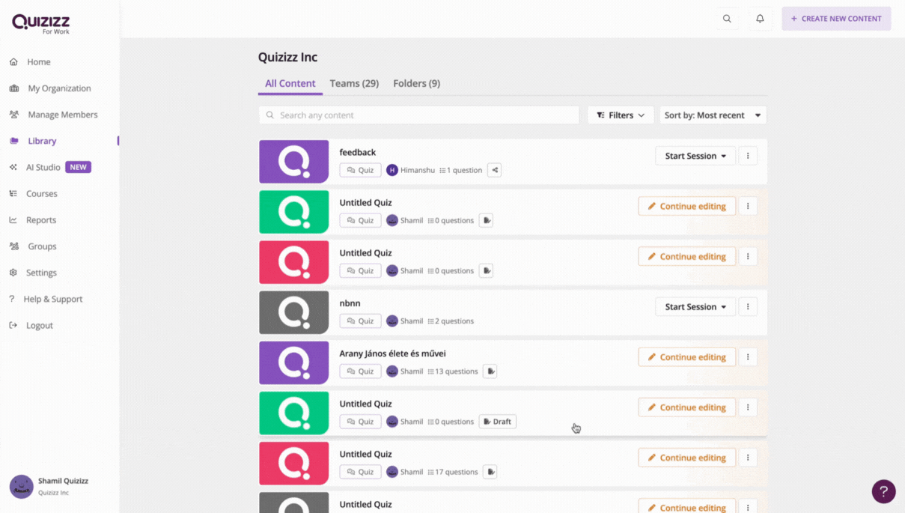Click the Quiz tag on nbnn row

click(360, 321)
